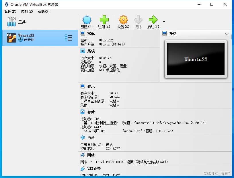
Task: Select the Ubuntu22 entry in VM list
Action: pyautogui.click(x=40, y=38)
